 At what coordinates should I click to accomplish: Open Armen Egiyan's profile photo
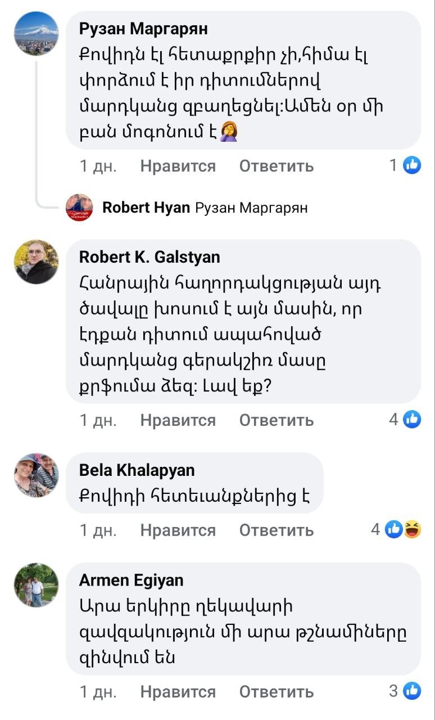36,585
